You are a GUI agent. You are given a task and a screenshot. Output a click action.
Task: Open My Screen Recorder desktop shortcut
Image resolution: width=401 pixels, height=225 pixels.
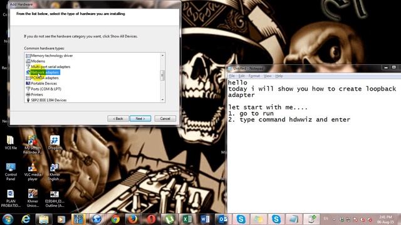tap(33, 145)
